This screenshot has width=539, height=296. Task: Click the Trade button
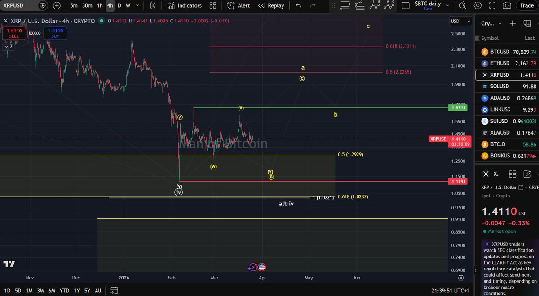click(x=526, y=6)
